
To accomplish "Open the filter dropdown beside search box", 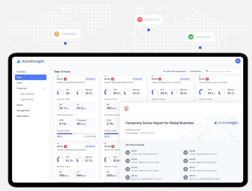I will click(208, 72).
